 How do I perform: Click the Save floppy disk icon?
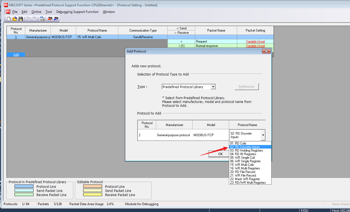pos(21,19)
